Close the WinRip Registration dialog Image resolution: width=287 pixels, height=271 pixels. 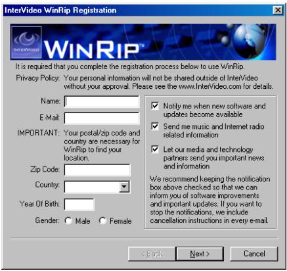pyautogui.click(x=278, y=10)
